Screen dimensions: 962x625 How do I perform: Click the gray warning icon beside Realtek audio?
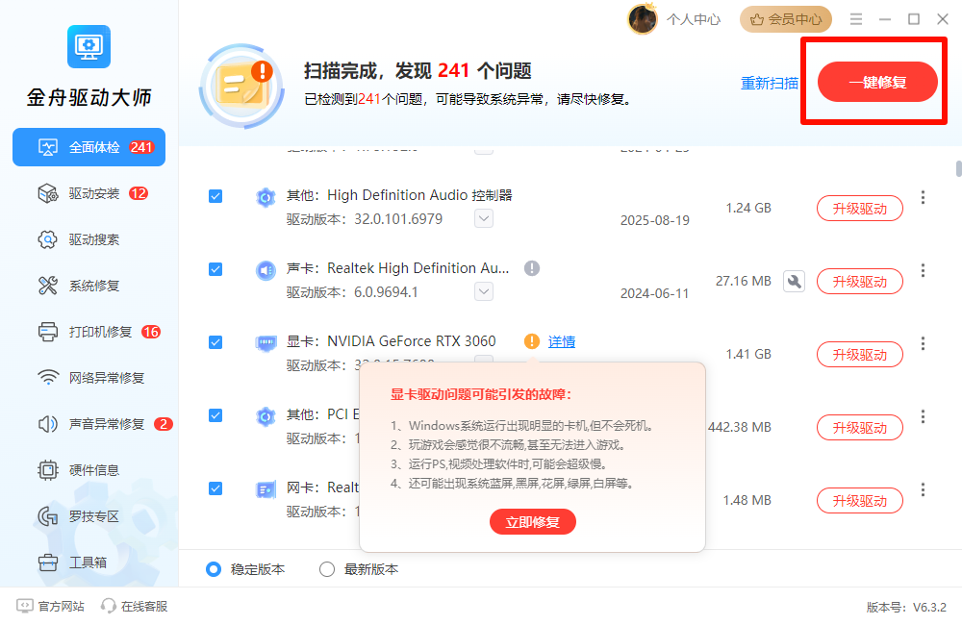click(532, 268)
